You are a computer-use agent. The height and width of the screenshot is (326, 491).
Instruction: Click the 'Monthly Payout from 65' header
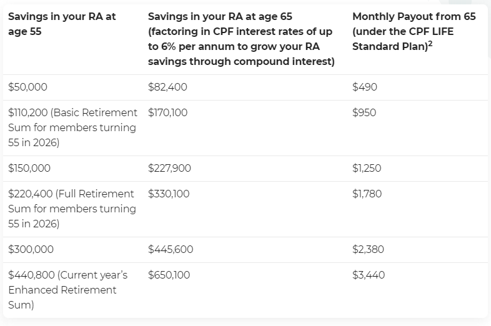tap(414, 31)
